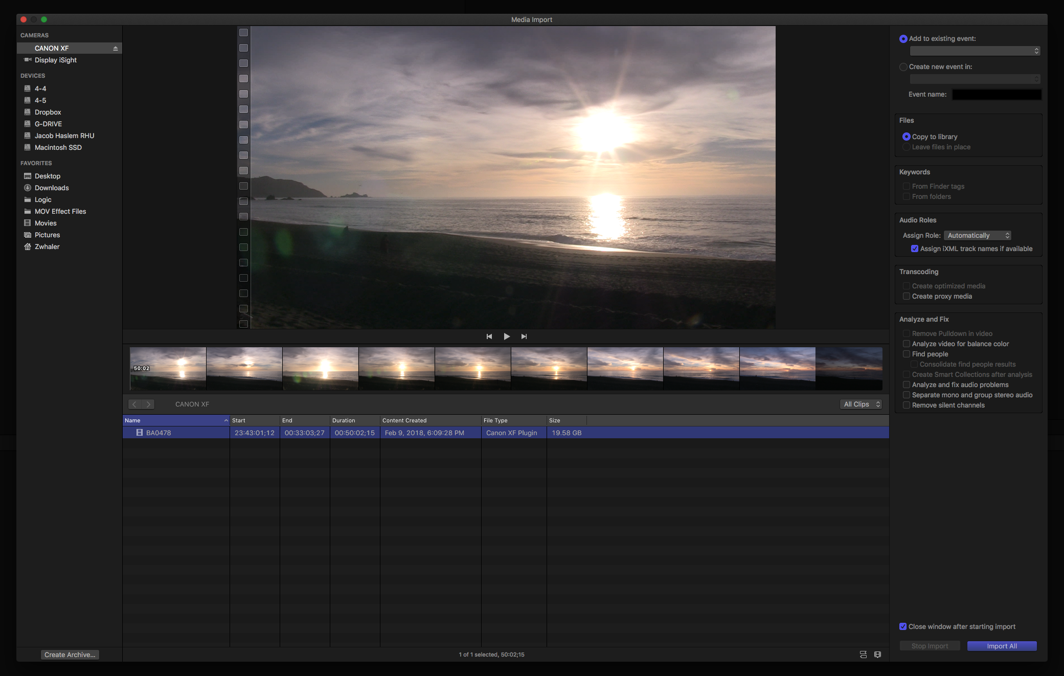The width and height of the screenshot is (1064, 676).
Task: Toggle Assign iXML track names checkbox
Action: point(915,249)
